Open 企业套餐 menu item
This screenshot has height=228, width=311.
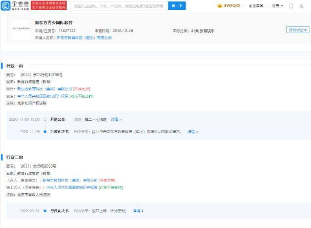pyautogui.click(x=256, y=6)
